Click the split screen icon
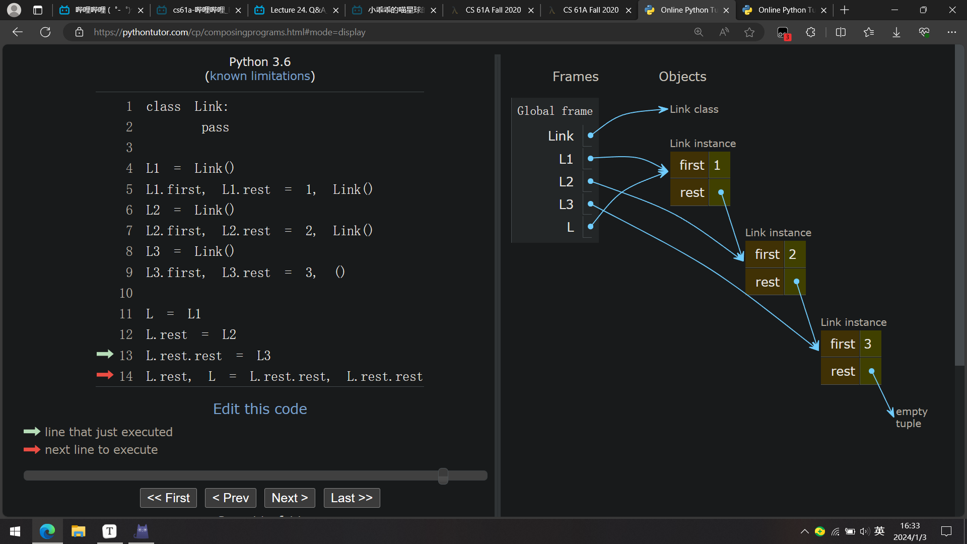The width and height of the screenshot is (967, 544). [841, 32]
